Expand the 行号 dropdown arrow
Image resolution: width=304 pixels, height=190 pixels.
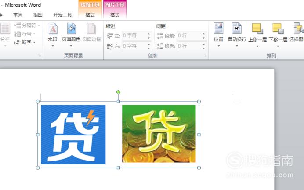click(34, 34)
